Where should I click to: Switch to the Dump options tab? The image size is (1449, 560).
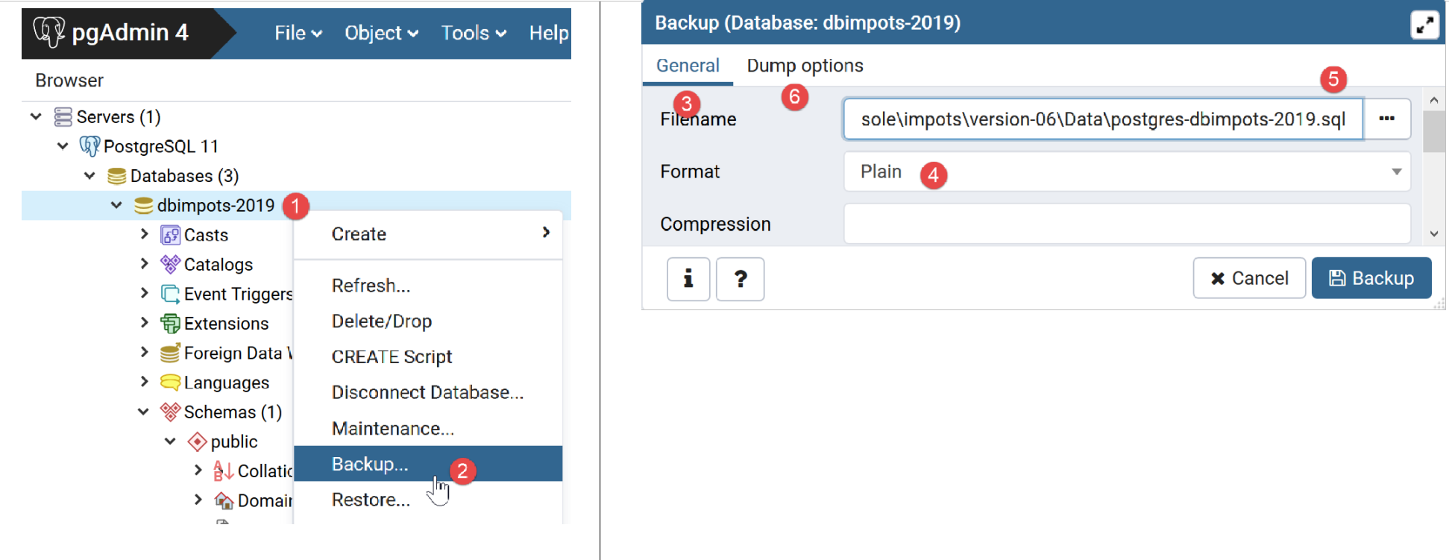pos(805,66)
